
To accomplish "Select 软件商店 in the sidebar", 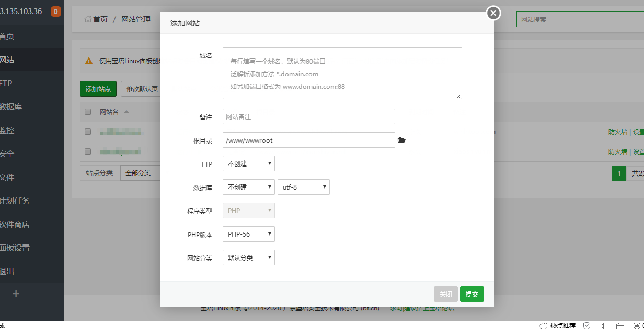I will click(16, 224).
